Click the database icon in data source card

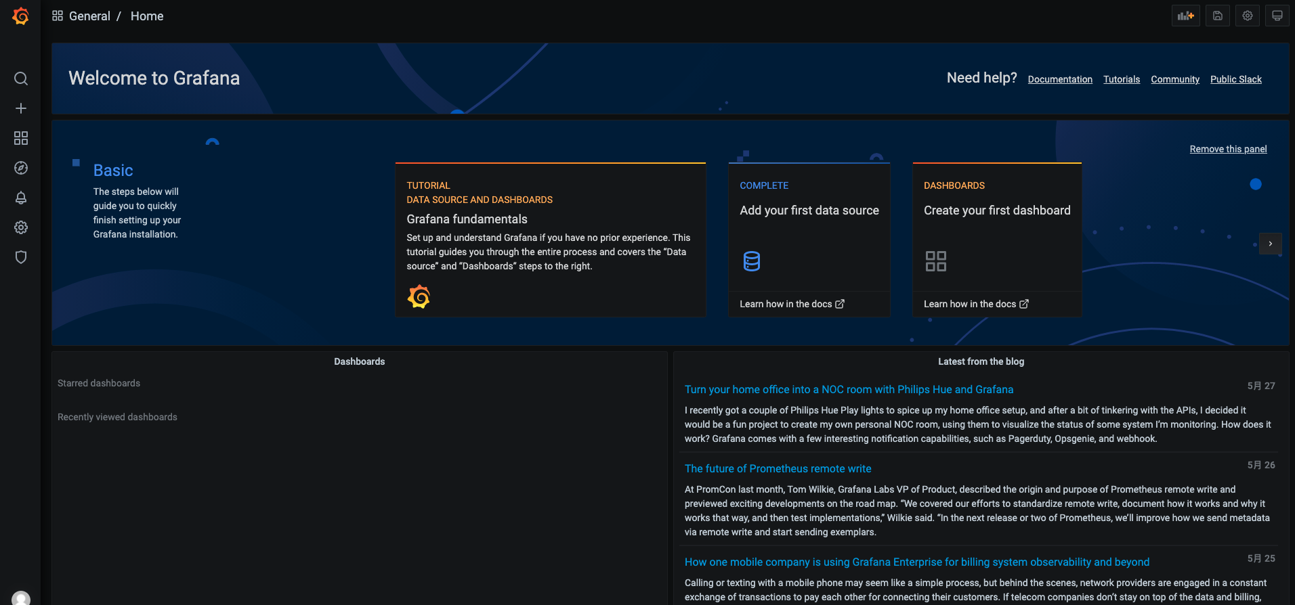(752, 261)
